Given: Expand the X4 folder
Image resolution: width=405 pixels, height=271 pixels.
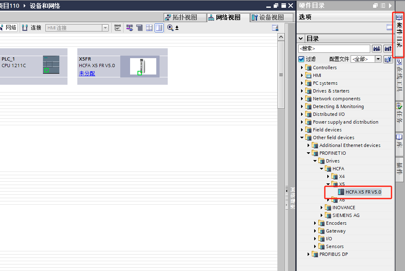Looking at the screenshot, I should [x=328, y=176].
